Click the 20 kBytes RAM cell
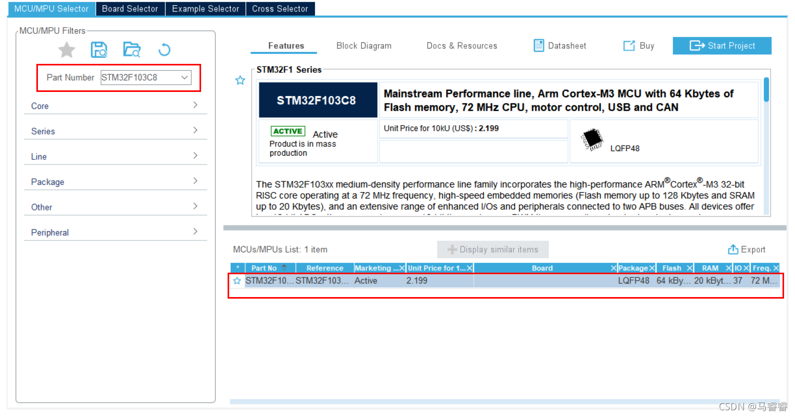This screenshot has height=416, width=795. (x=712, y=280)
